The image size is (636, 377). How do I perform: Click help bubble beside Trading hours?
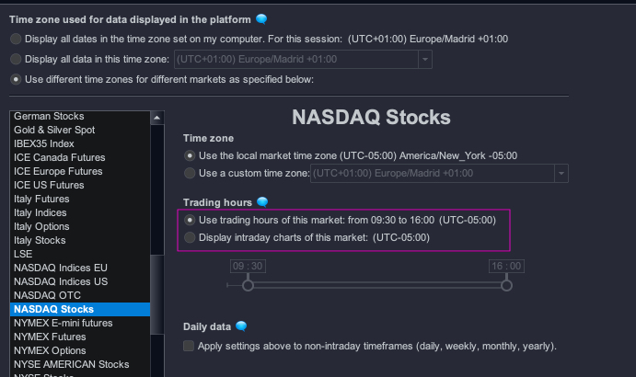coord(262,202)
